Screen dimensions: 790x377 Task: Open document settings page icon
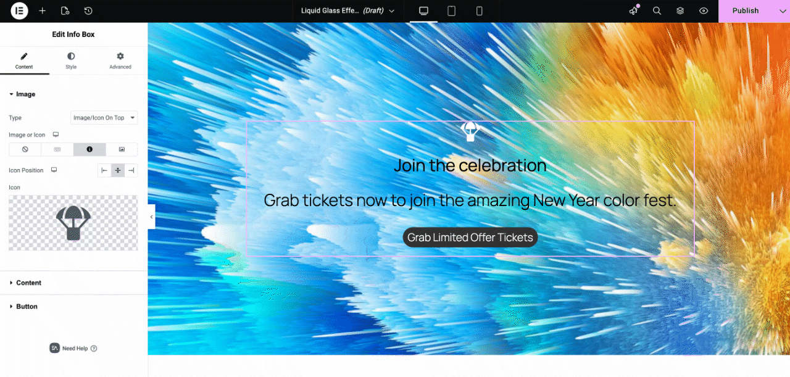pyautogui.click(x=65, y=11)
